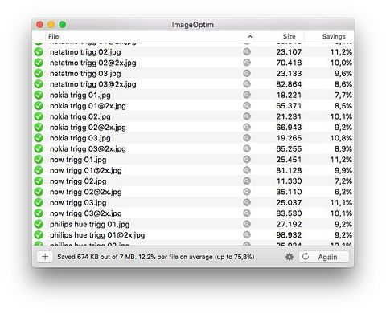Viewport: 386px width, 313px height.
Task: Toggle sort direction using the header arrow
Action: tap(249, 37)
